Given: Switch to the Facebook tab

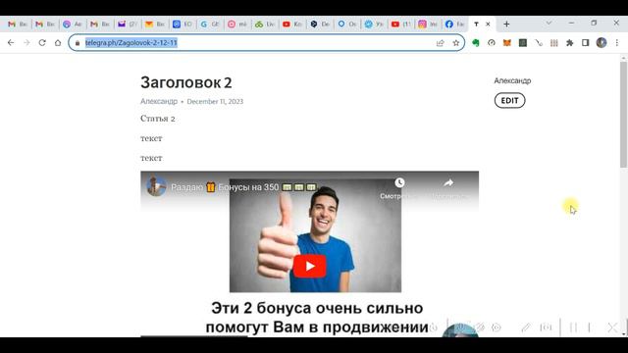Looking at the screenshot, I should pos(454,25).
